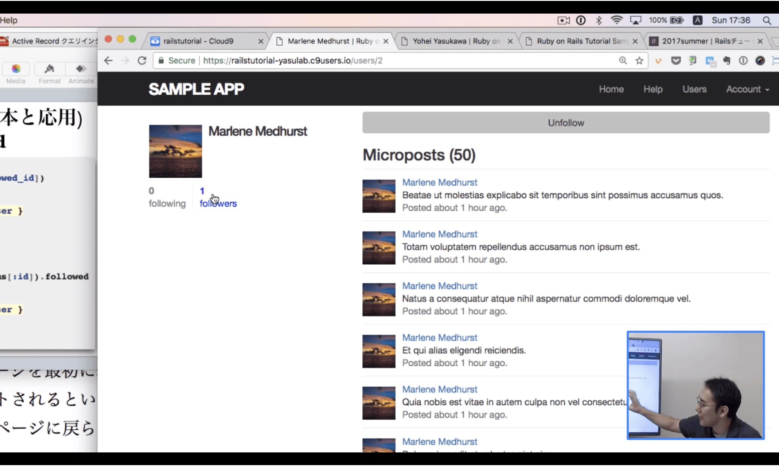Switch to Yohei Yasukawa tab
This screenshot has width=779, height=466.
(x=457, y=41)
